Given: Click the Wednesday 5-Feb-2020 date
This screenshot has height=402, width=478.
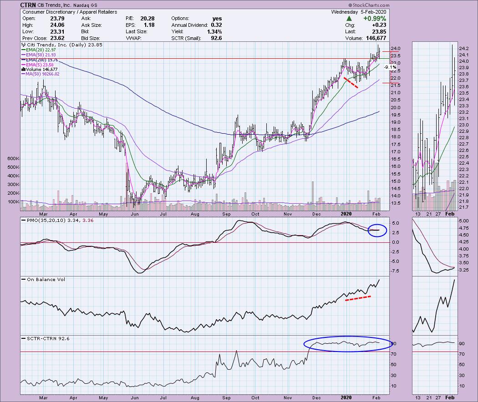Looking at the screenshot, I should pyautogui.click(x=359, y=12).
